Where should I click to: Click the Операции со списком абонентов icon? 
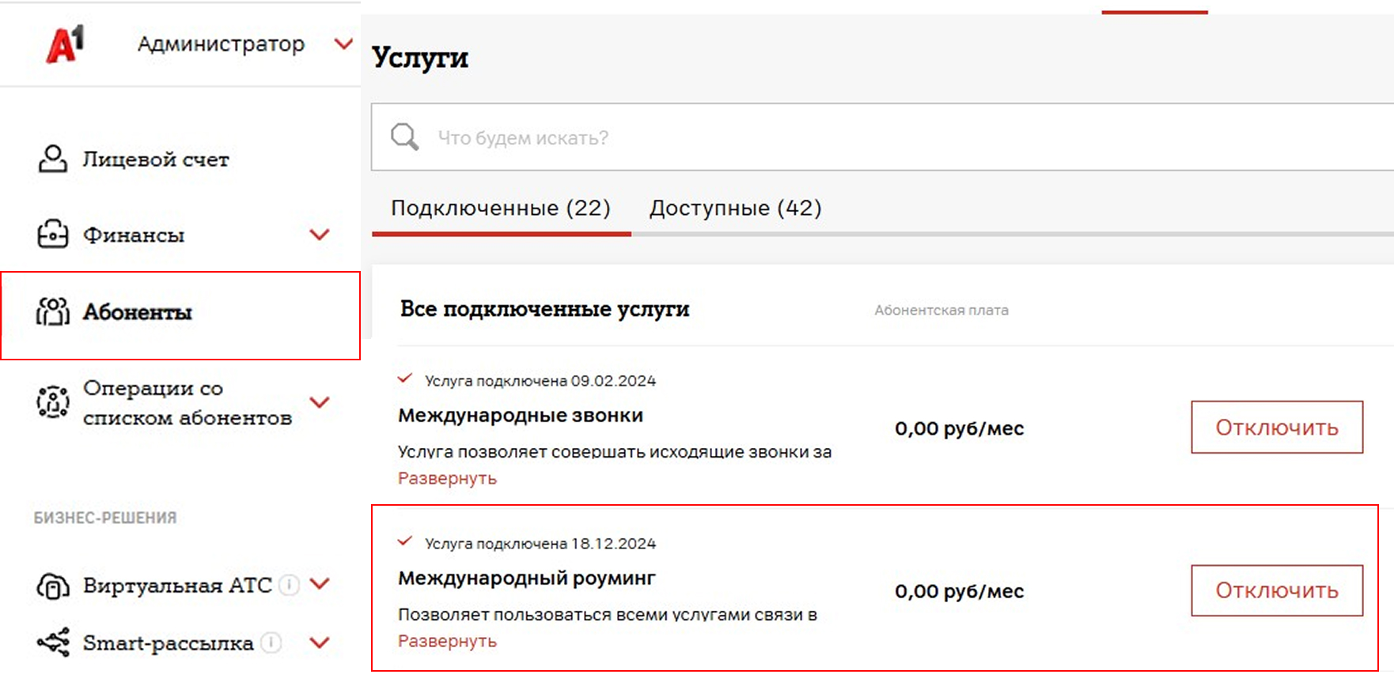pyautogui.click(x=52, y=402)
